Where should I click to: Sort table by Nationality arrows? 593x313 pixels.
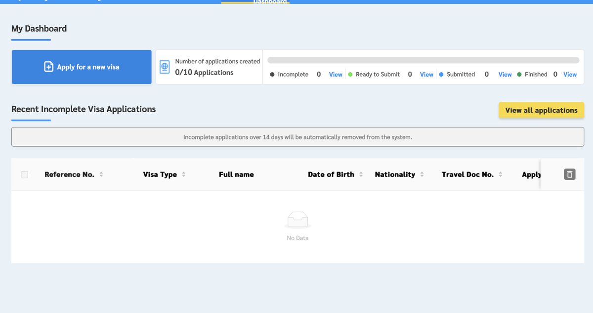422,175
